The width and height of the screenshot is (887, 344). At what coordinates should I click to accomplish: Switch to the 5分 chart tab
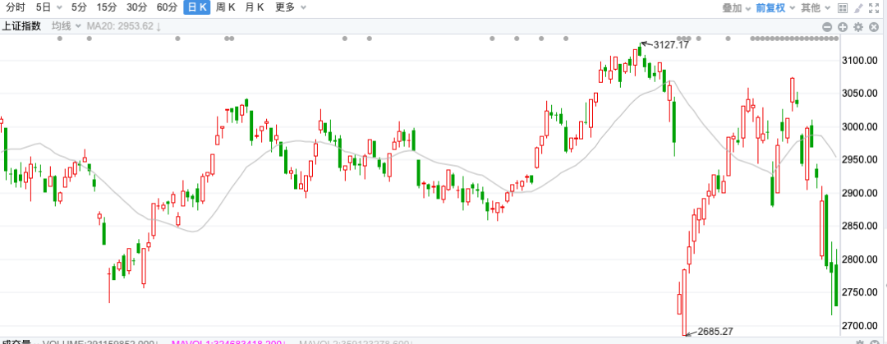79,7
